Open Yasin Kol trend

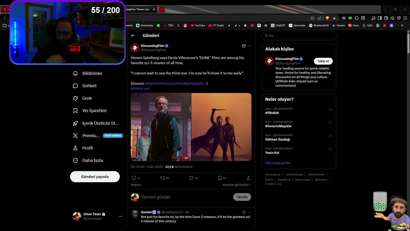tap(272, 153)
